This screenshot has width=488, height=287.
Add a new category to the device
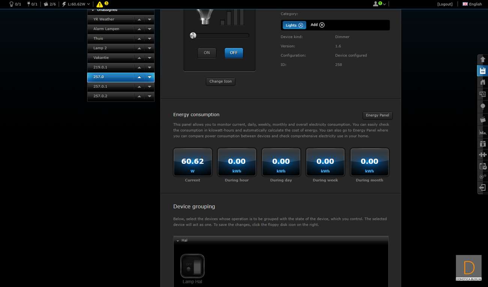[318, 25]
